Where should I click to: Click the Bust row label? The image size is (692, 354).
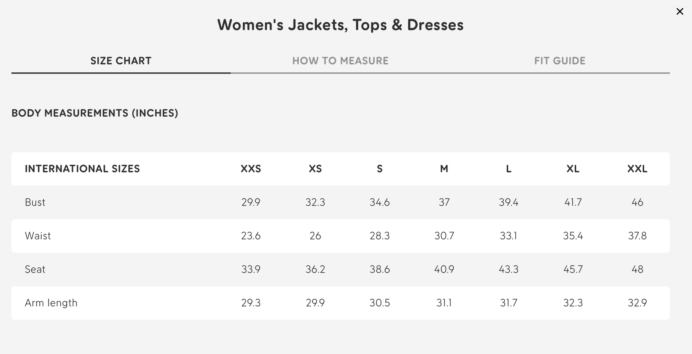35,202
